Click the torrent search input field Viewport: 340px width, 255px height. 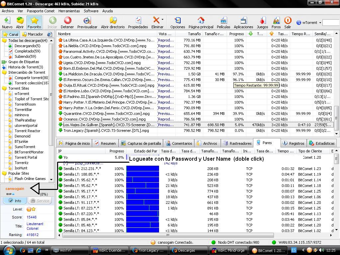(x=331, y=23)
